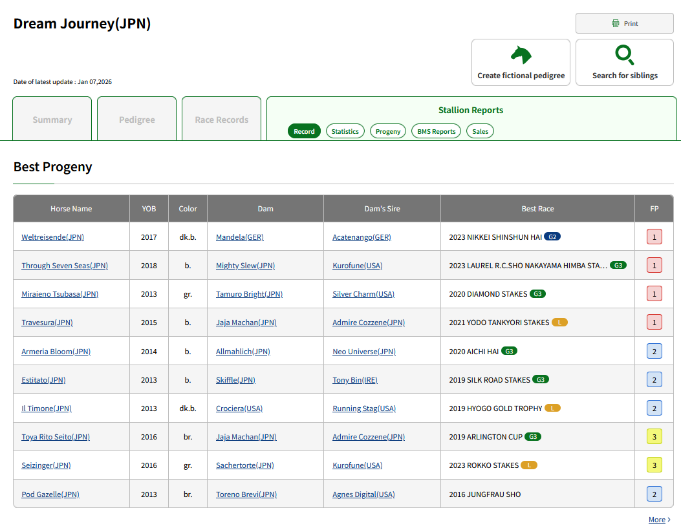Click the Best Race column header
The height and width of the screenshot is (530, 681).
(x=537, y=209)
